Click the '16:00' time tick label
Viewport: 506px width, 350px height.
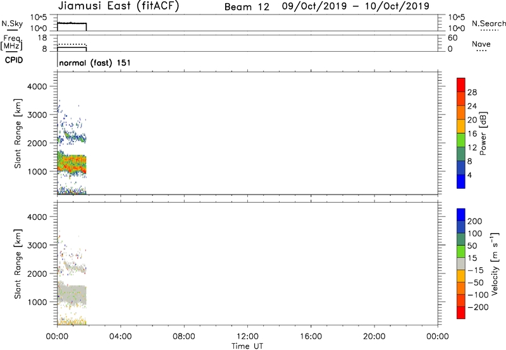click(x=311, y=337)
